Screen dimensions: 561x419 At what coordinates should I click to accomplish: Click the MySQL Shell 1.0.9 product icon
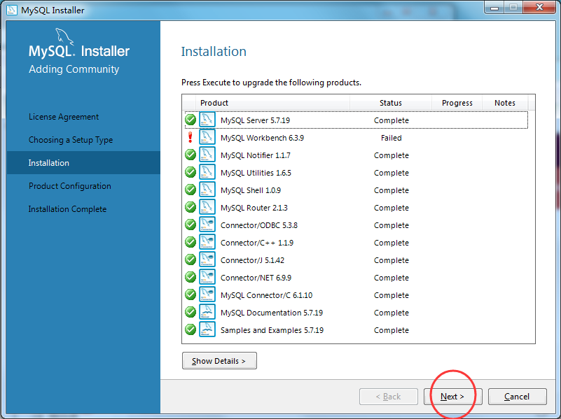pyautogui.click(x=207, y=190)
